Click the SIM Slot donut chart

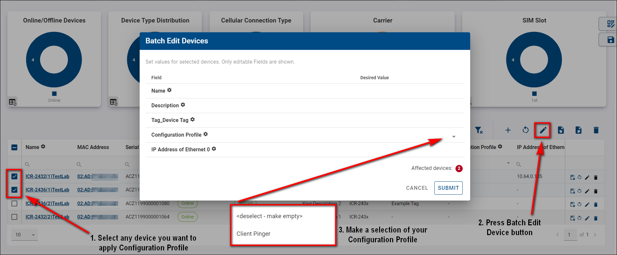click(x=534, y=60)
